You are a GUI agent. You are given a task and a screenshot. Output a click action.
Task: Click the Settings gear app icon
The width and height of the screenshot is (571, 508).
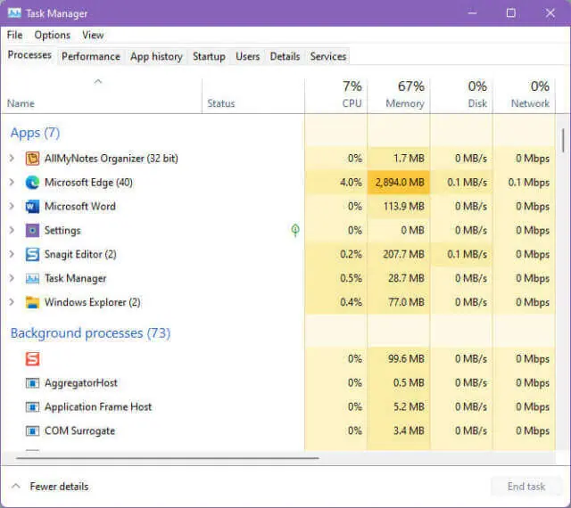[32, 231]
